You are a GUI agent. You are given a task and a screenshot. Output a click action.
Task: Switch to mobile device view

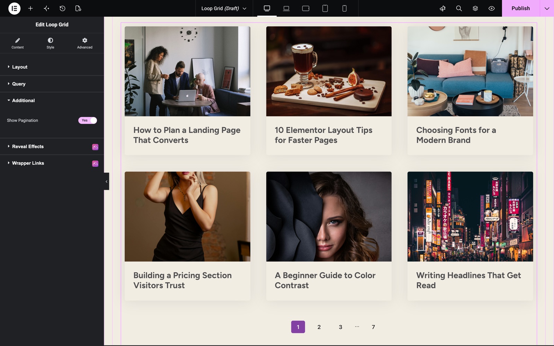click(x=345, y=8)
